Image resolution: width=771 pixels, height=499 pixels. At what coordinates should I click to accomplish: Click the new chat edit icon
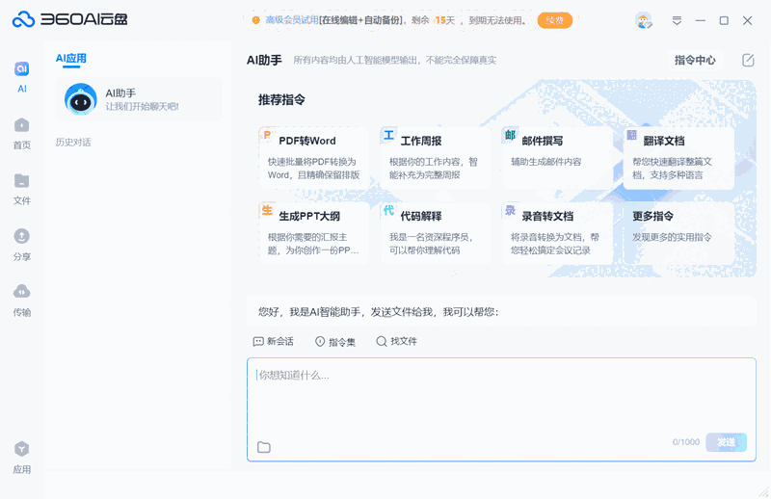point(748,60)
